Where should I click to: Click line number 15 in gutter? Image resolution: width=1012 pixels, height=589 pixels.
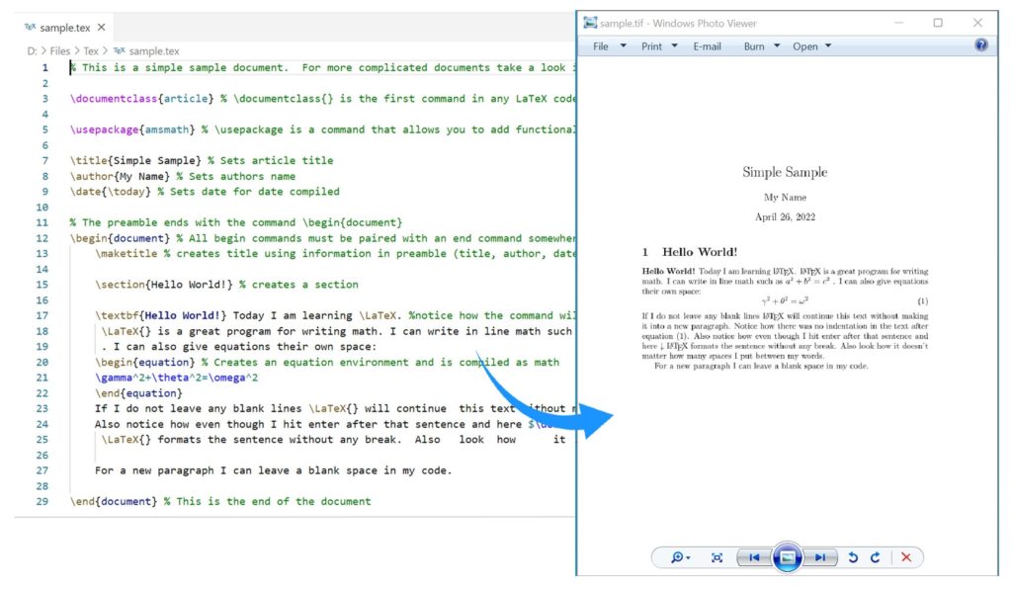pyautogui.click(x=42, y=285)
